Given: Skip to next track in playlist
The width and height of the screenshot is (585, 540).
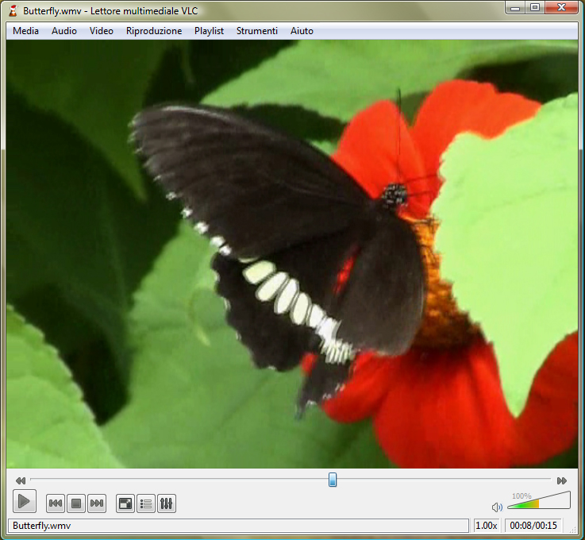Looking at the screenshot, I should [97, 503].
